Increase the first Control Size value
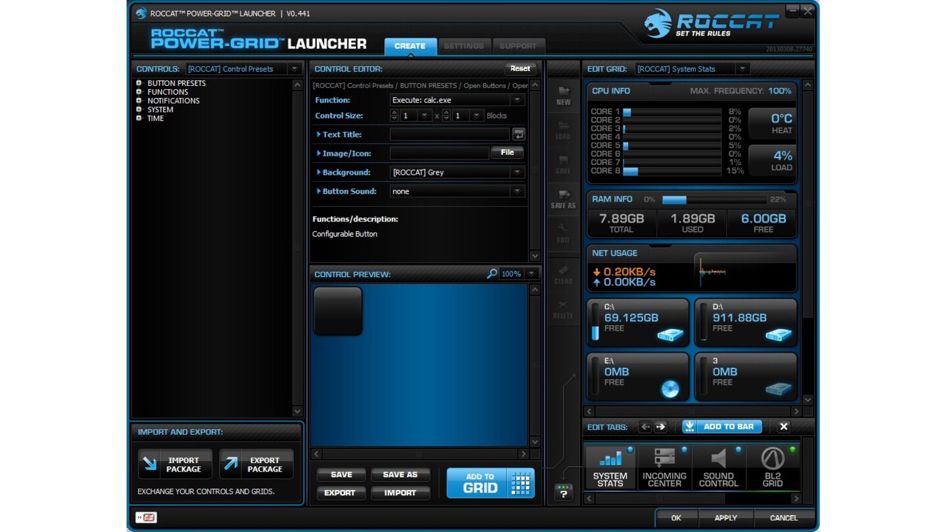 coord(395,112)
